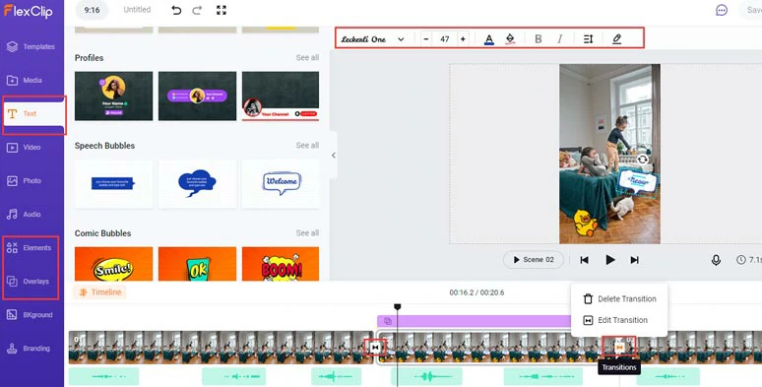Select the speech bubble text on canvas
Image resolution: width=762 pixels, height=387 pixels.
point(638,183)
